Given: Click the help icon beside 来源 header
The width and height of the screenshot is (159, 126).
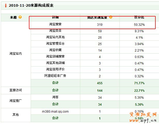Looking at the screenshot, I should click(20, 17).
